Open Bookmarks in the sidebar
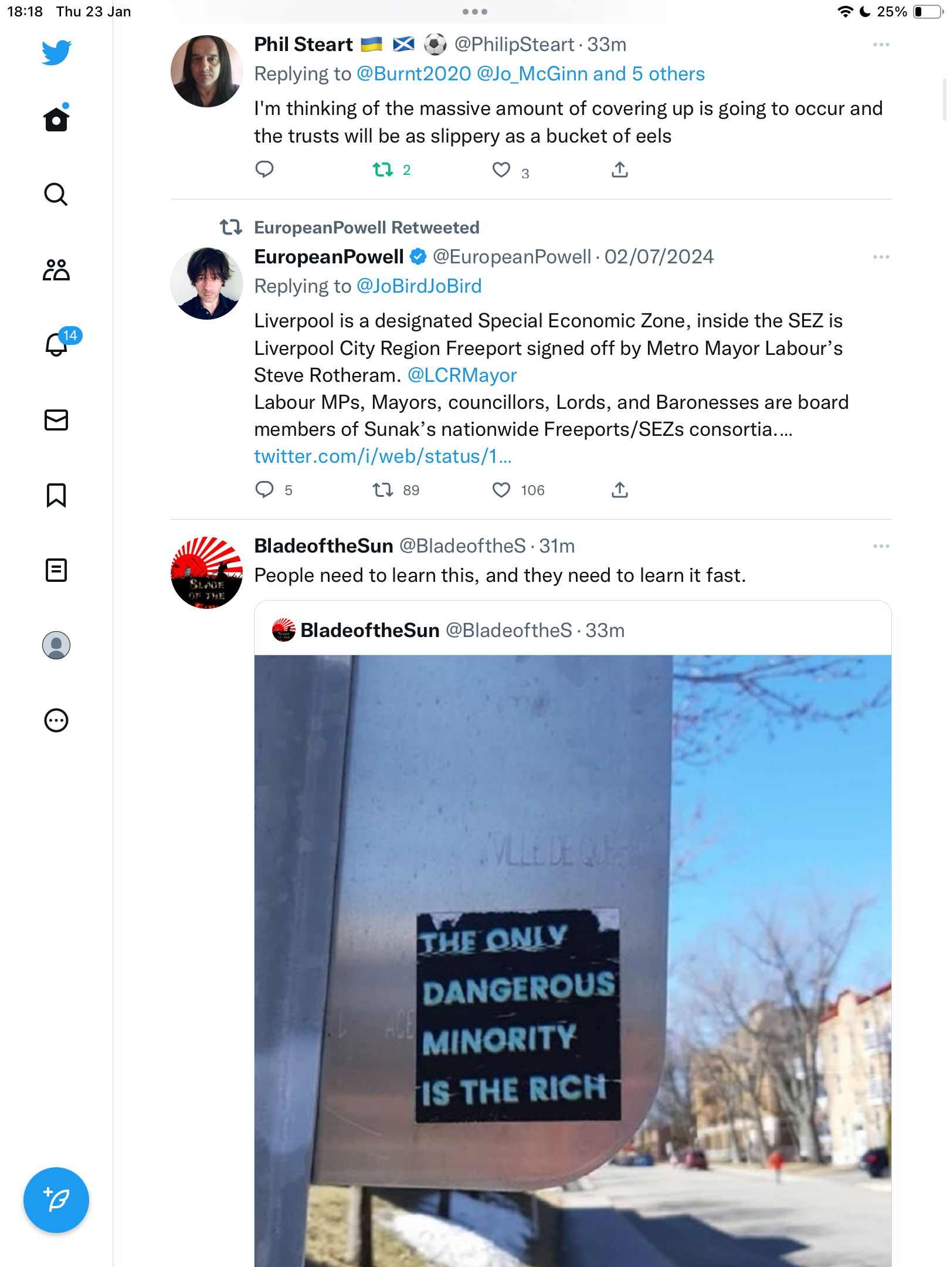This screenshot has height=1267, width=950. (x=56, y=495)
